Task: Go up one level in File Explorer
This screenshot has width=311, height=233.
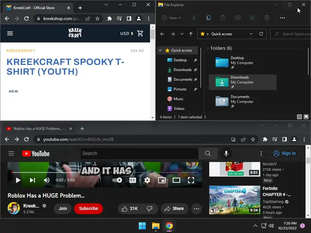Action: coord(191,34)
